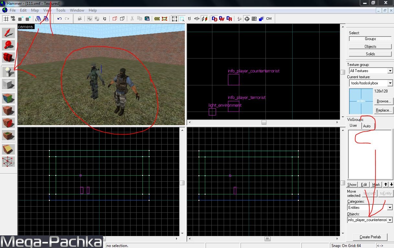Open the Help menu
Viewport: 394px width, 248px height.
(x=93, y=10)
